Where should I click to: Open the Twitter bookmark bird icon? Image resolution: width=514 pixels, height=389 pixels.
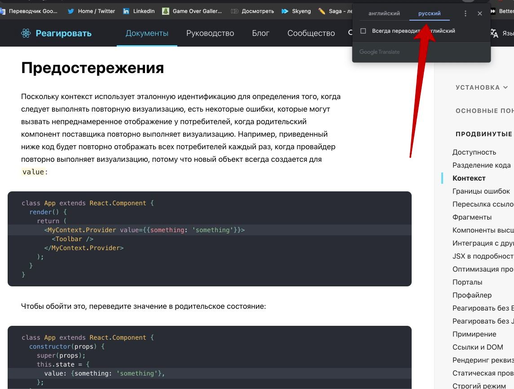coord(70,11)
